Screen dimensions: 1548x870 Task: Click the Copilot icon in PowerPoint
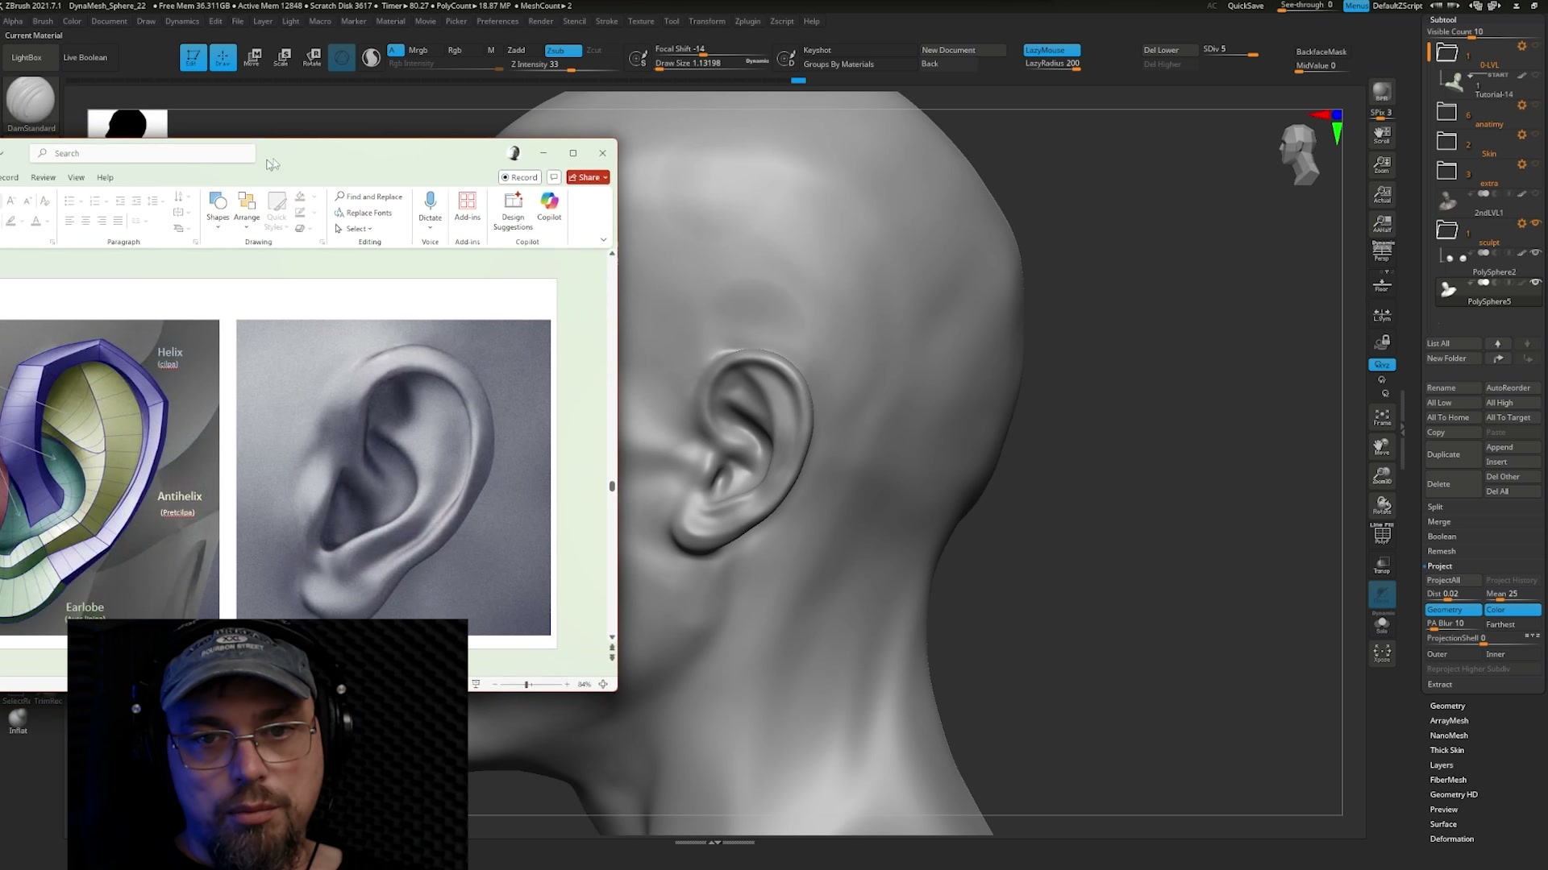point(549,205)
